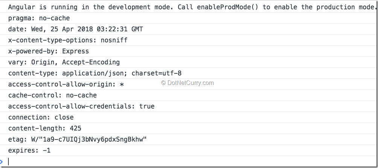The image size is (378, 168).
Task: Click the "cache-control: no-cache" entry
Action: (x=52, y=95)
